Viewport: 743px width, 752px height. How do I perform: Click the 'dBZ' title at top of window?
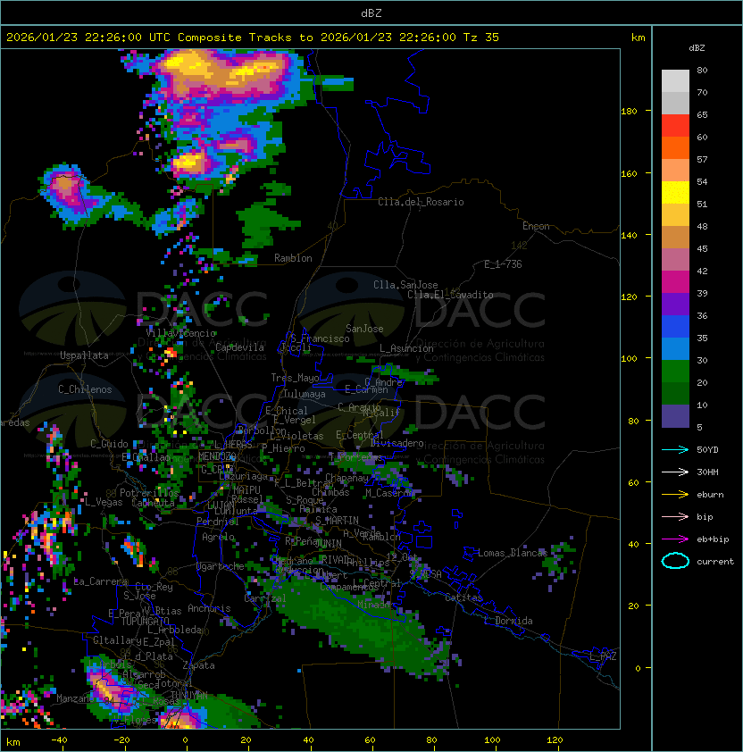pyautogui.click(x=371, y=13)
